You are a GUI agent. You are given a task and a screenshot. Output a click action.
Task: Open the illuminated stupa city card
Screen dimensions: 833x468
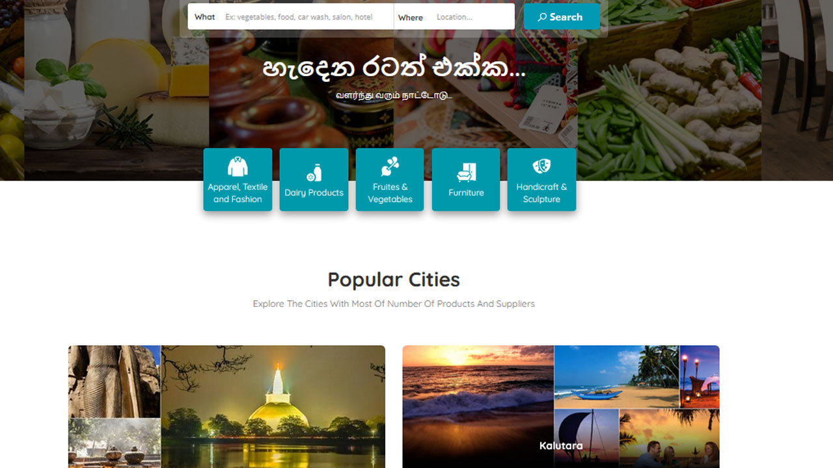tap(226, 406)
